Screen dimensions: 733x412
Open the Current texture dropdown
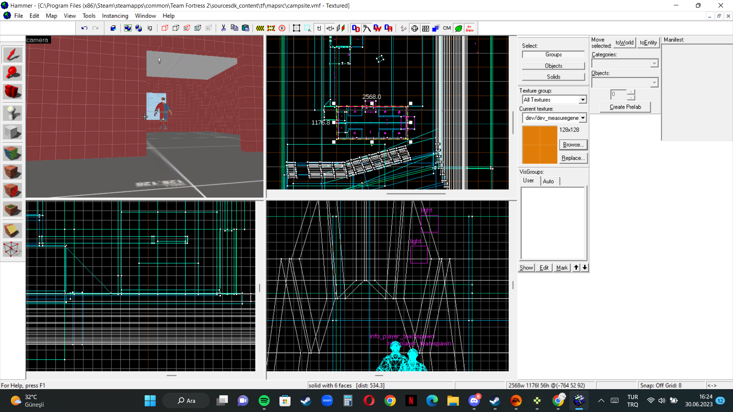583,118
